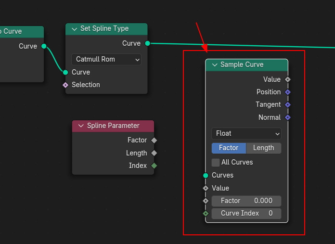Viewport: 335px width, 244px height.
Task: Click Curve output socket on leftmost node
Action: [44, 46]
